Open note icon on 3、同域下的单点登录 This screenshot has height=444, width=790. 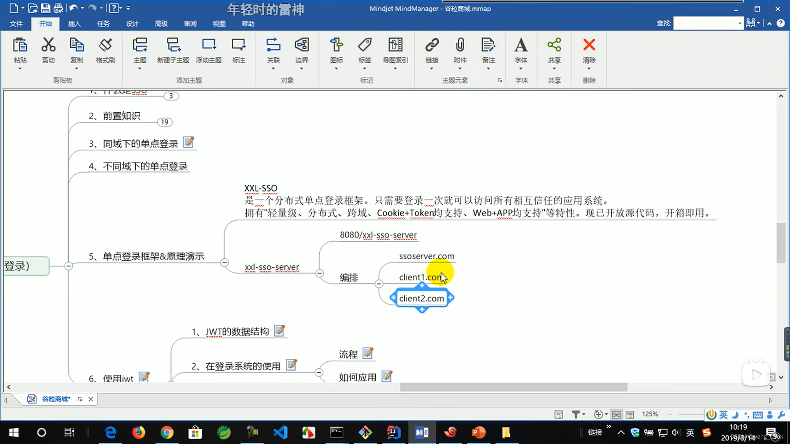(x=188, y=142)
